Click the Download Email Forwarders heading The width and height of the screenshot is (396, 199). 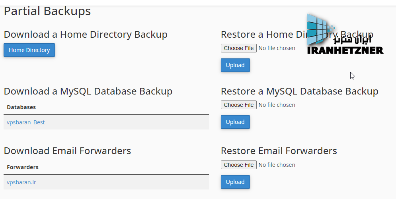point(67,151)
